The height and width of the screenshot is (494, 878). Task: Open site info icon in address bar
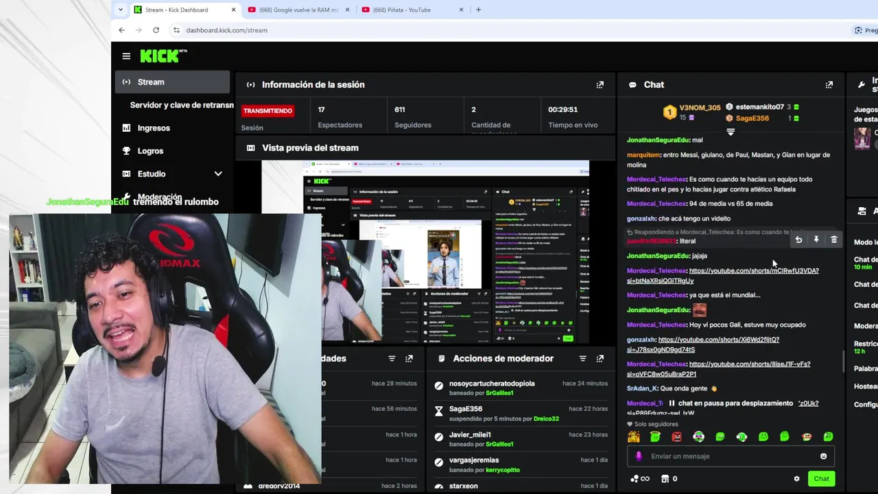[176, 30]
